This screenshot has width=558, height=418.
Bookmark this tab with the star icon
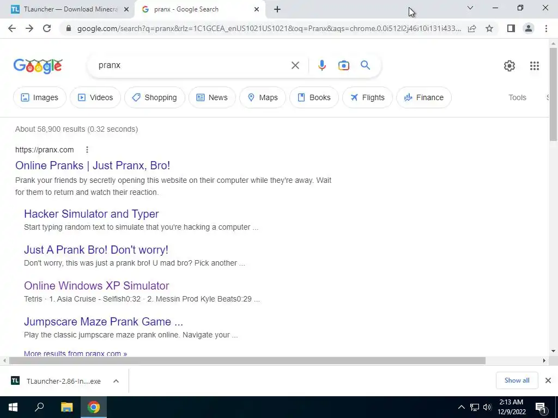pos(489,28)
